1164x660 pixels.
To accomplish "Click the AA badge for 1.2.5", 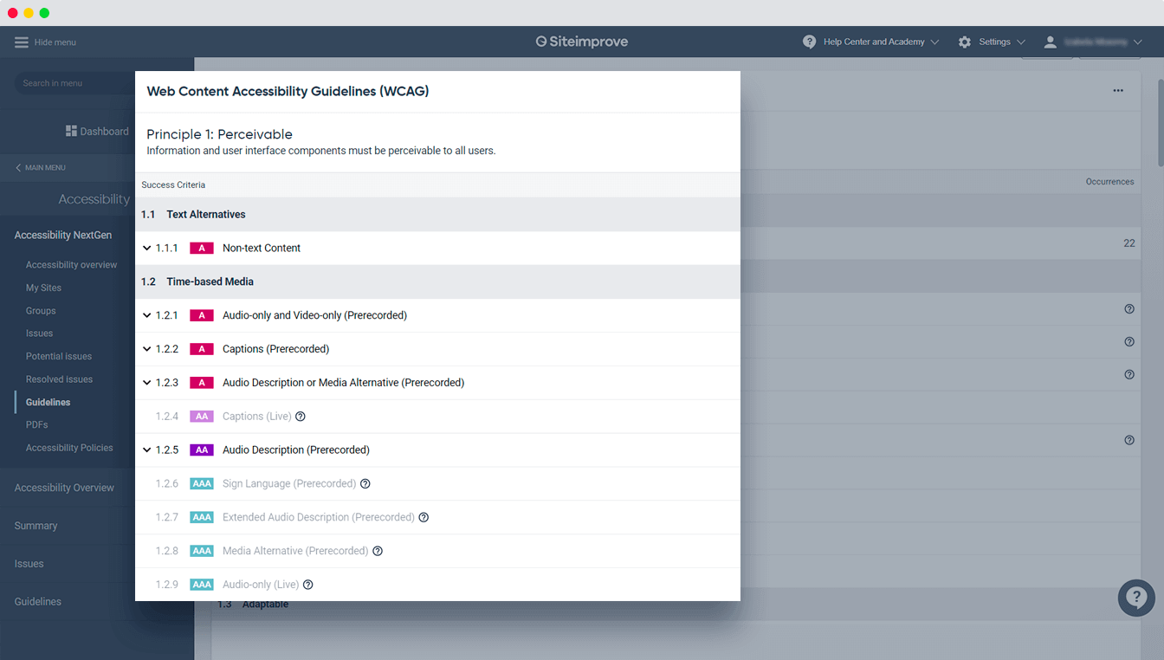I will coord(202,450).
